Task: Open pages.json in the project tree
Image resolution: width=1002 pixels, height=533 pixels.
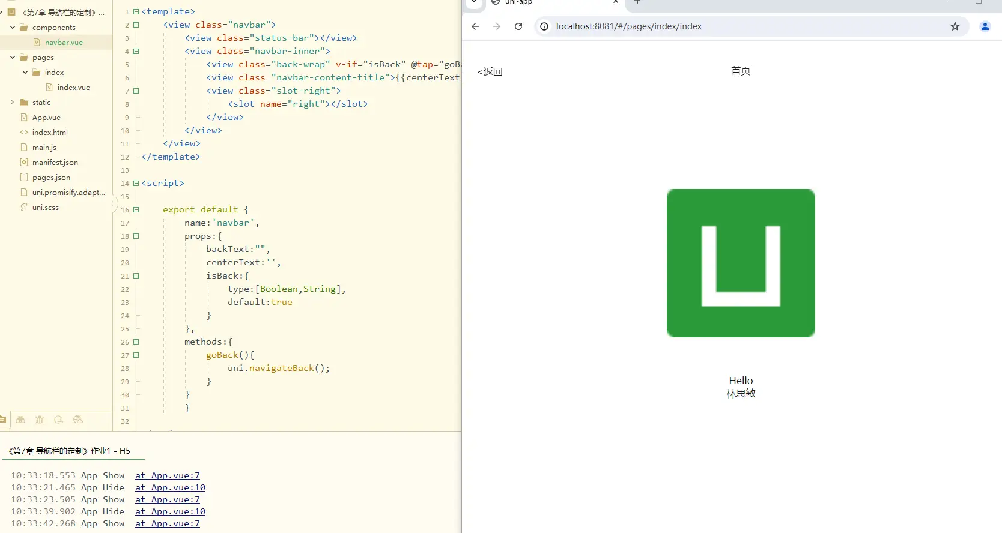Action: 51,178
